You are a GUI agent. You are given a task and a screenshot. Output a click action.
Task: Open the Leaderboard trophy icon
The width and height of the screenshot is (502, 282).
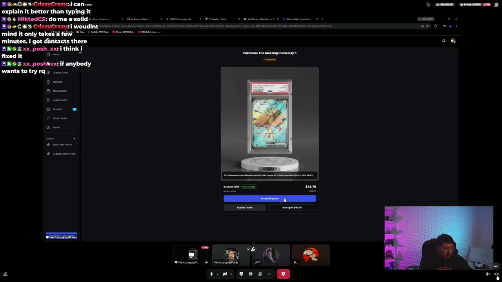(48, 100)
